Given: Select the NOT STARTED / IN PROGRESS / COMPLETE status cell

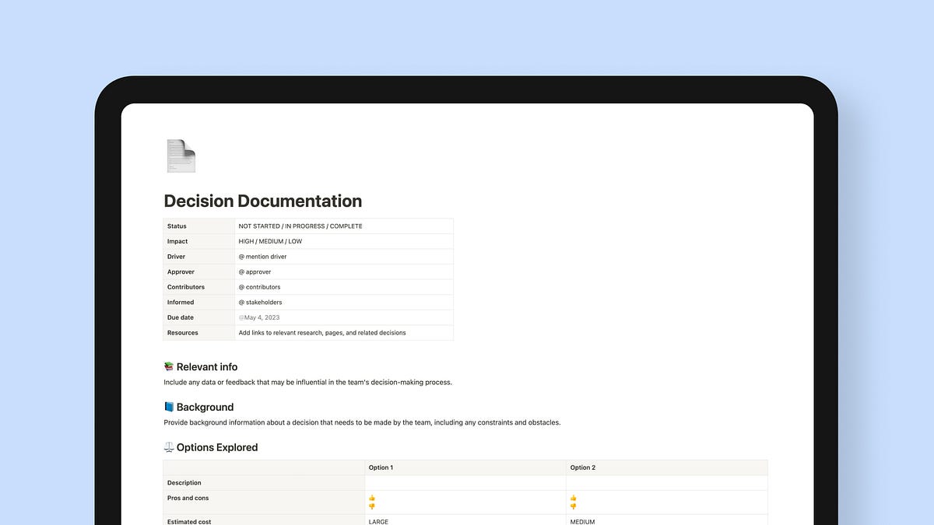Looking at the screenshot, I should click(300, 226).
